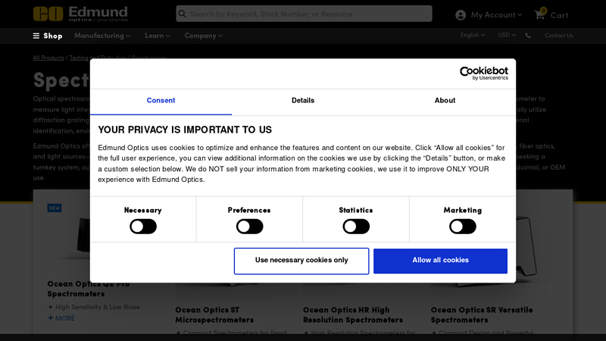The height and width of the screenshot is (341, 606).
Task: Enable the Preferences cookies switch
Action: [x=250, y=227]
